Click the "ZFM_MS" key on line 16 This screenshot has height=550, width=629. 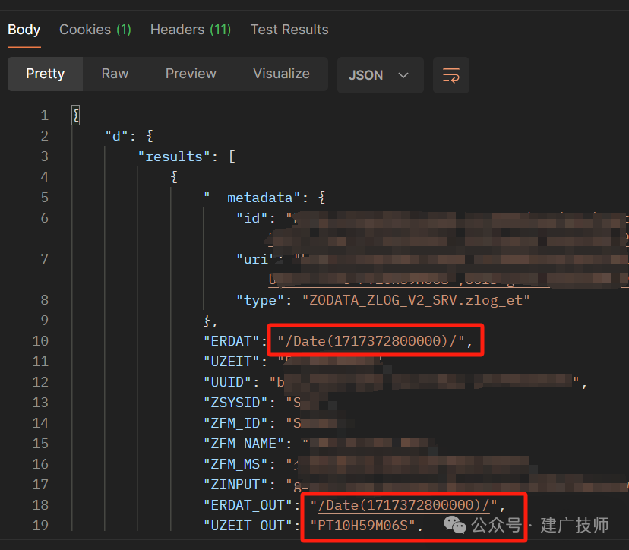pos(235,464)
